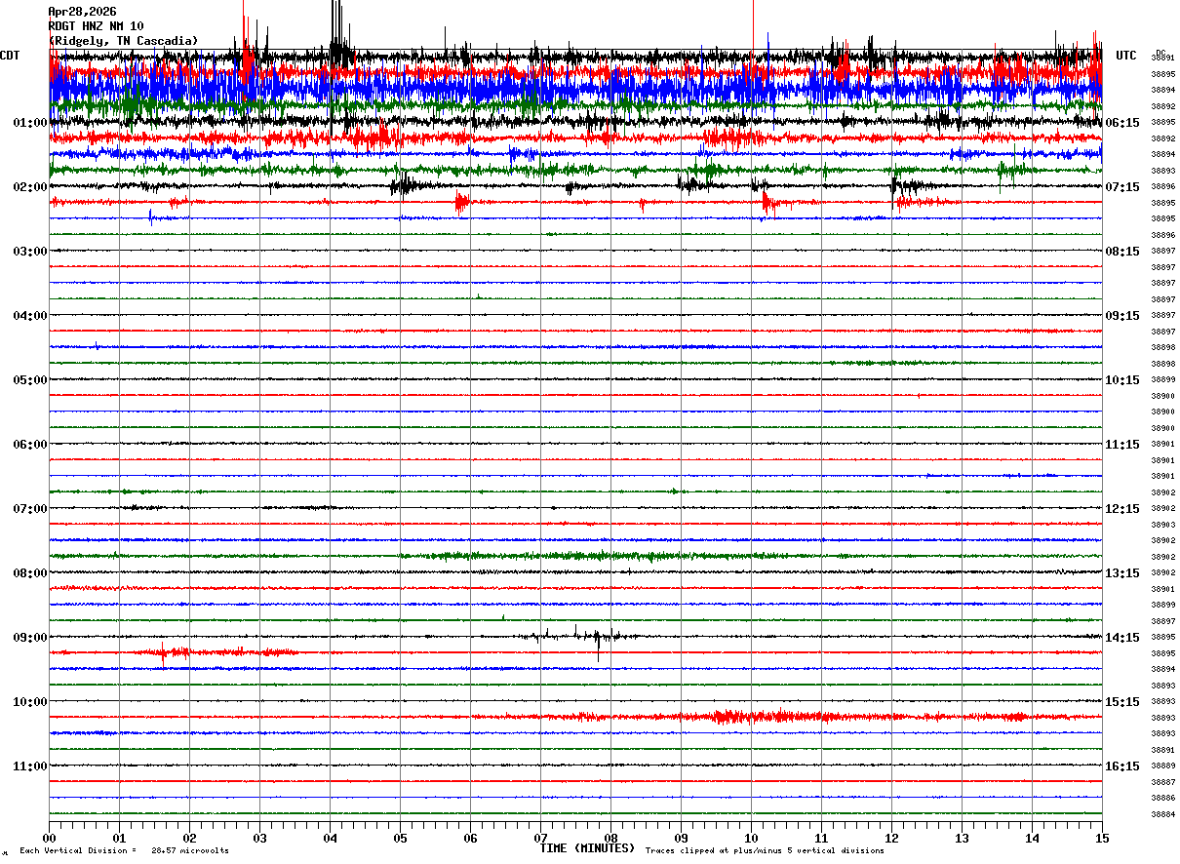Click the 11:15 UTC time label
The width and height of the screenshot is (1180, 864).
[1122, 445]
